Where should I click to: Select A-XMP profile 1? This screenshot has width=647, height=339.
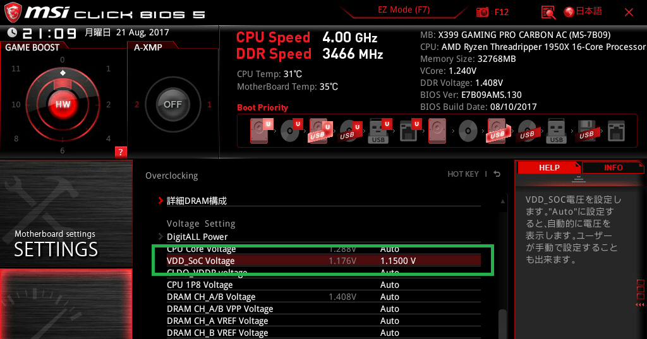pos(209,104)
